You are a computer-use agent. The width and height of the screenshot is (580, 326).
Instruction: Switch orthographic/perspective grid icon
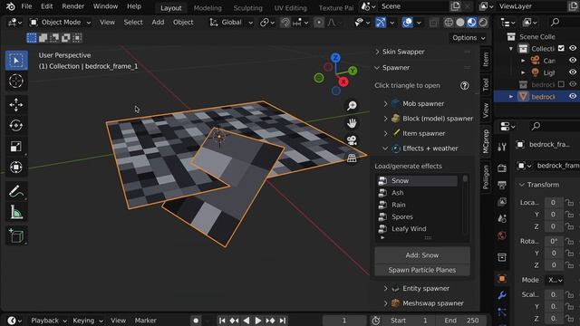coord(352,158)
